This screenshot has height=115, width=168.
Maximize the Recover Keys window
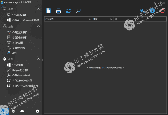tap(155, 3)
